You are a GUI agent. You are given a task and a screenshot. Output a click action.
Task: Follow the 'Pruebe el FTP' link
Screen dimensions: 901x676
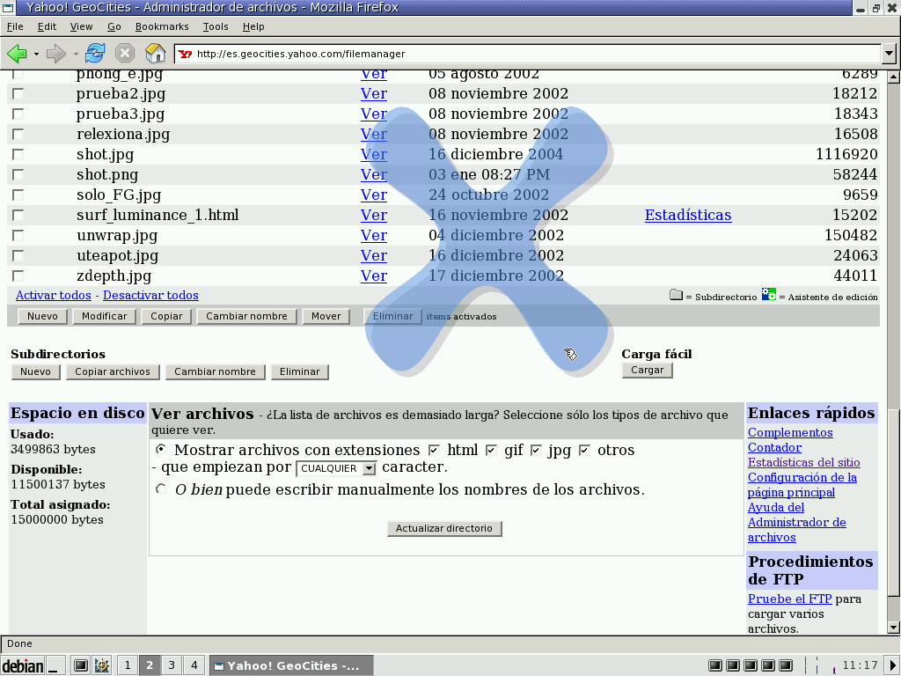pyautogui.click(x=789, y=599)
